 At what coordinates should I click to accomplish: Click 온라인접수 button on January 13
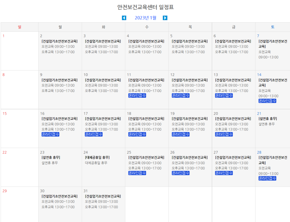coord(224,96)
